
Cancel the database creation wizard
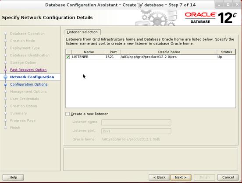[x=228, y=177]
